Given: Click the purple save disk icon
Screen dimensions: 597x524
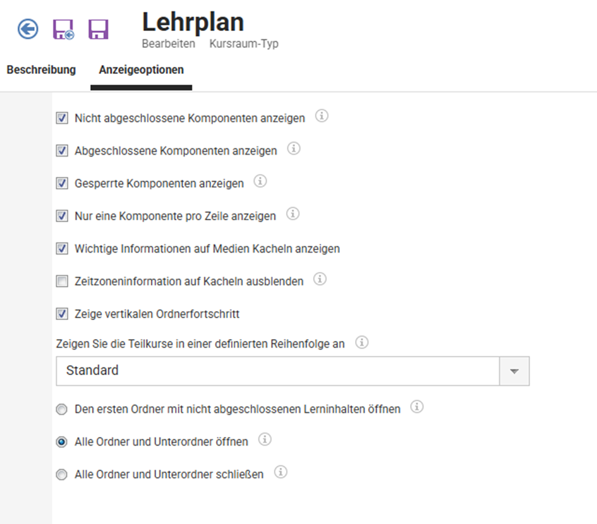Looking at the screenshot, I should click(99, 28).
